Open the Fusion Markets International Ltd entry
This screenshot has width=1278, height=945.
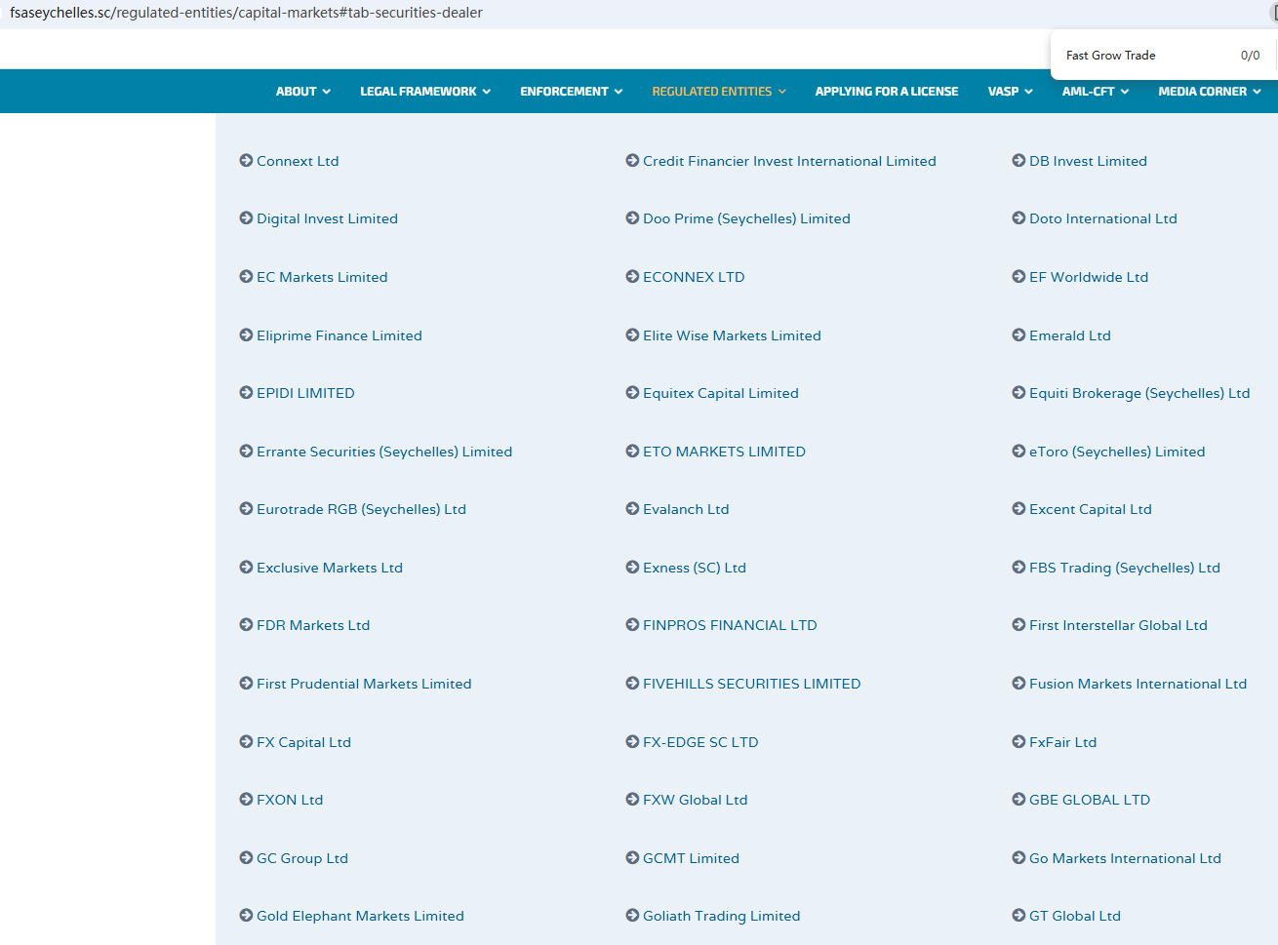(x=1138, y=684)
